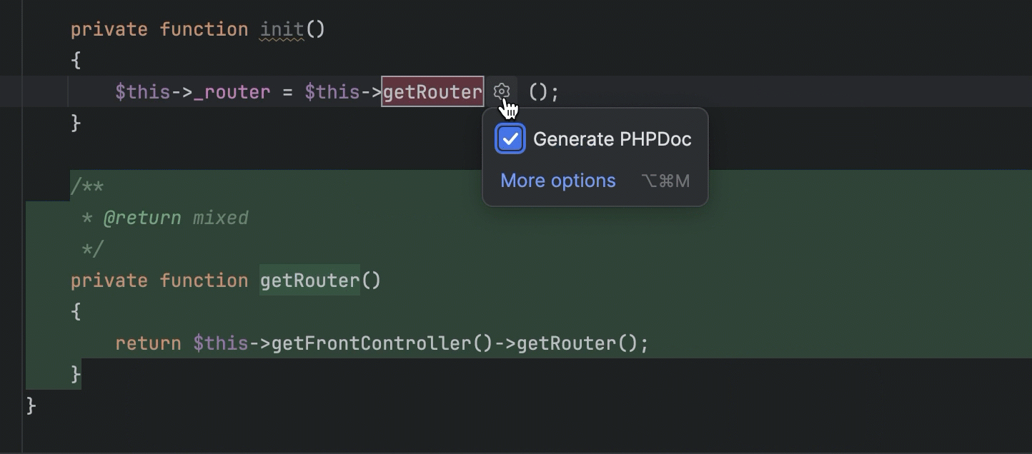Open More options in the popup
1032x454 pixels.
pos(557,181)
